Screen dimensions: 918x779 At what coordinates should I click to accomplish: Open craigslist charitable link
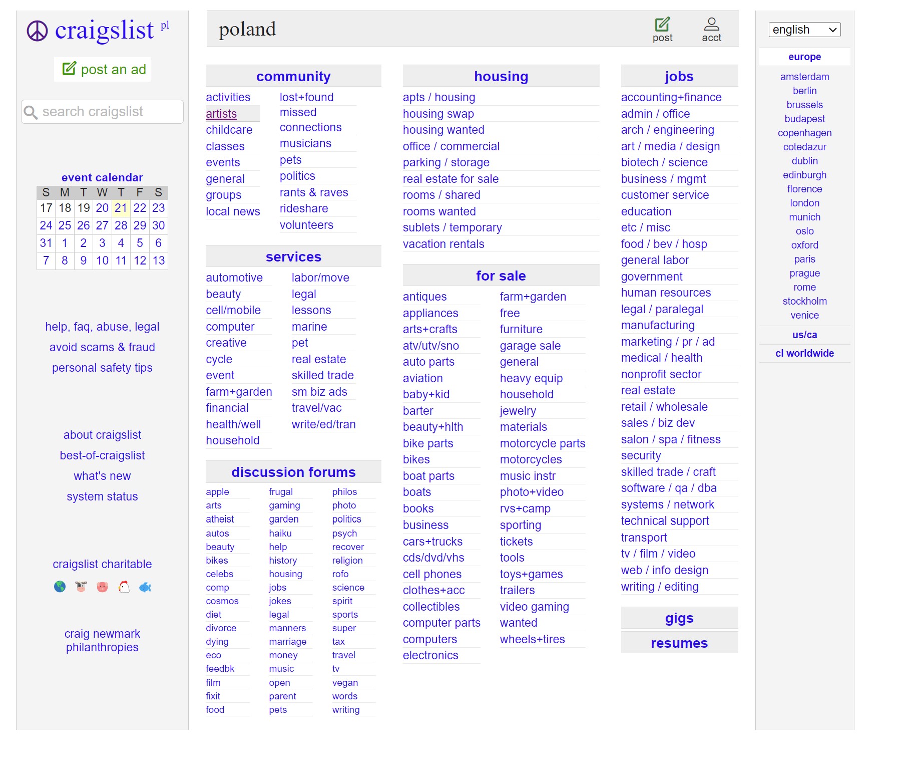102,564
